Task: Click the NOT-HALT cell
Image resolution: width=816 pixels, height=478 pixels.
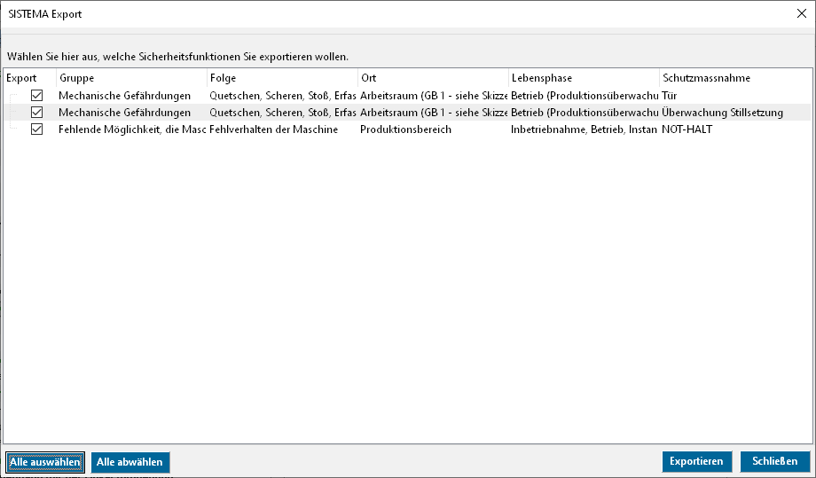Action: tap(687, 129)
